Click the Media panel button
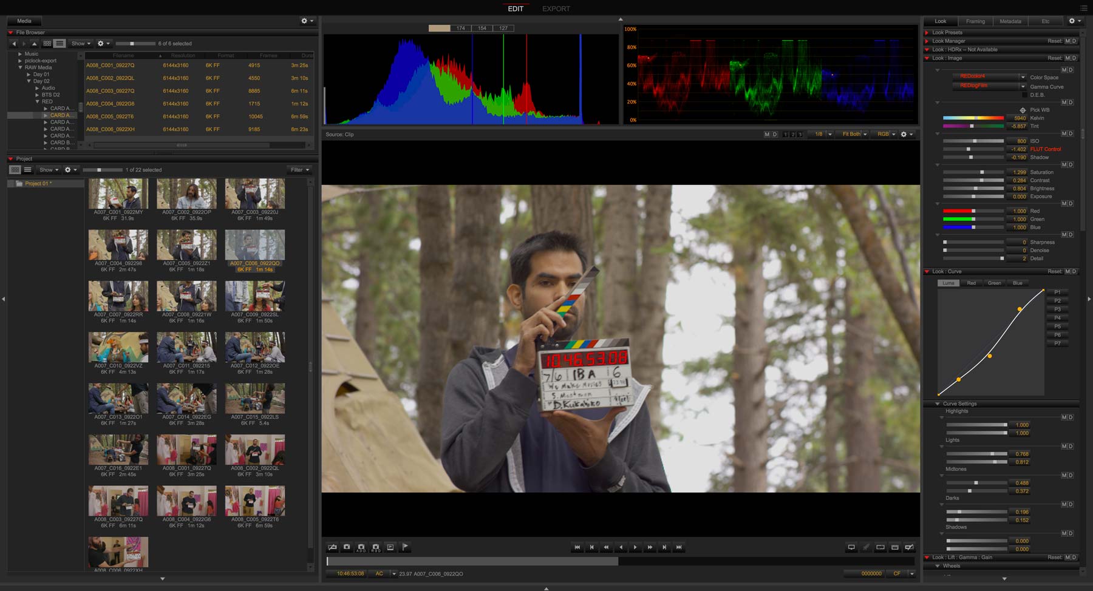Image resolution: width=1093 pixels, height=591 pixels. 24,21
